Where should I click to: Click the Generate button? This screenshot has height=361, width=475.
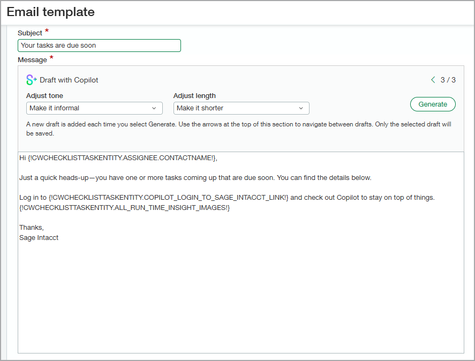point(433,104)
